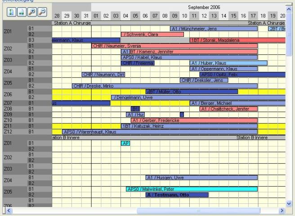Click room label Z06 in Station A
This screenshot has height=216, width=295.
(x=8, y=94)
